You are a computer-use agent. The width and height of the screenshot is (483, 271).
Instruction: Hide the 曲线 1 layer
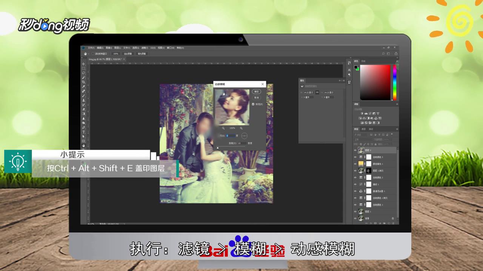pos(355,184)
